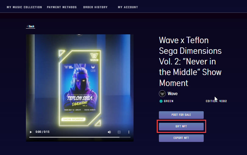Click the Export NFT button
The image size is (247, 155).
(181, 138)
